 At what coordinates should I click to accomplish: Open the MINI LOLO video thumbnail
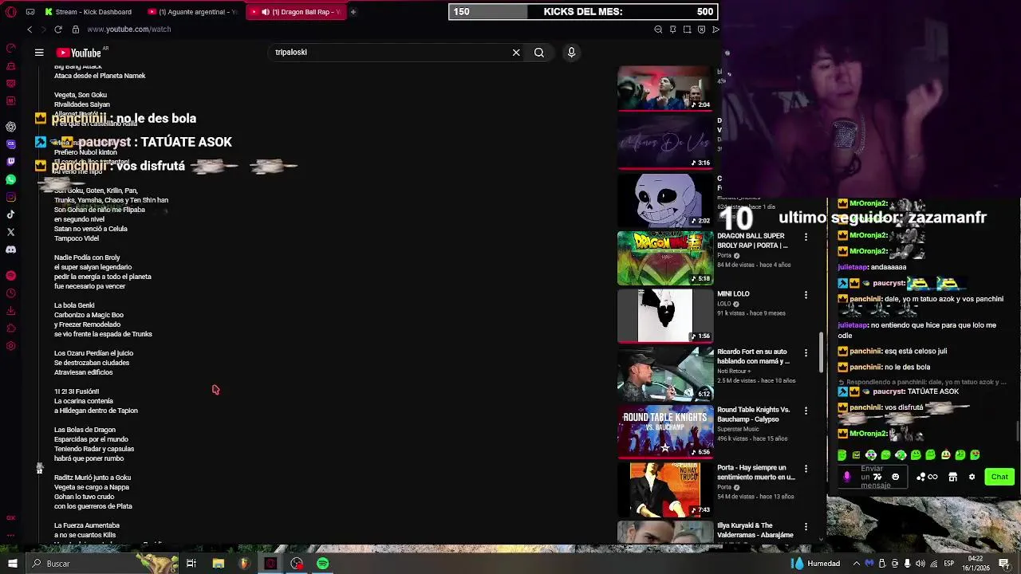tap(665, 316)
